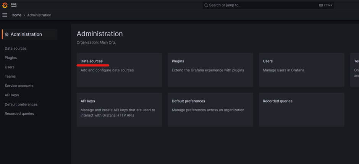The height and width of the screenshot is (164, 359).
Task: Open Service accounts in the sidebar
Action: [x=19, y=86]
